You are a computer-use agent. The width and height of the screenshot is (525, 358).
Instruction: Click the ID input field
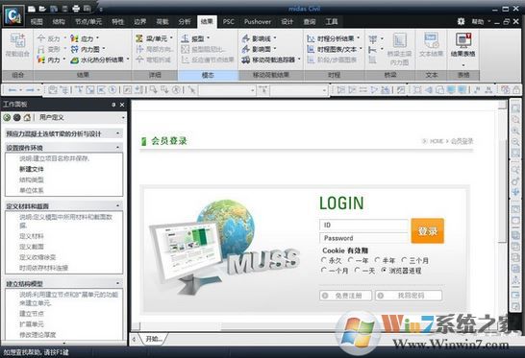point(364,225)
